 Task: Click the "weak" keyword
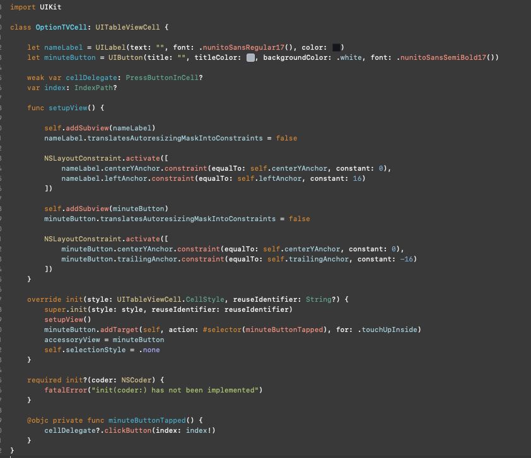coord(35,77)
